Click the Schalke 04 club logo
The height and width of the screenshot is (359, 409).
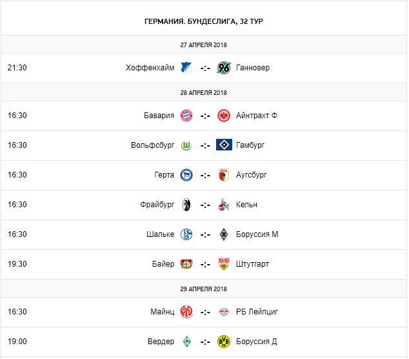[186, 234]
